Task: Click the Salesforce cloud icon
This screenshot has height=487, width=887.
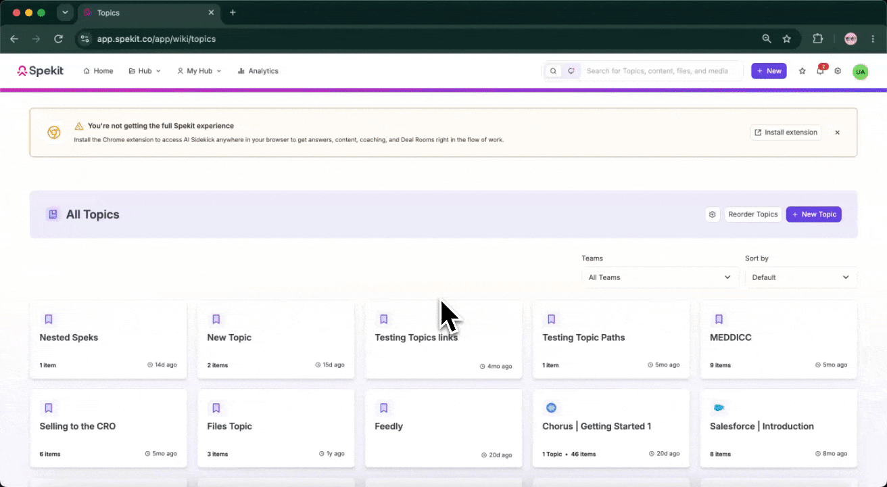Action: [x=719, y=408]
